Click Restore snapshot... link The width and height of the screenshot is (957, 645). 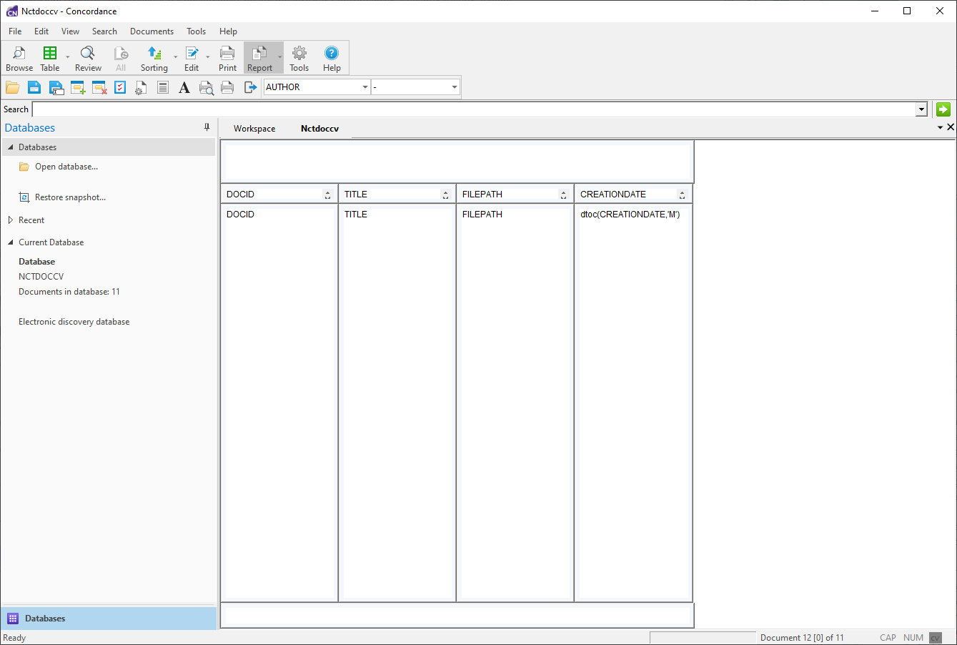coord(70,197)
